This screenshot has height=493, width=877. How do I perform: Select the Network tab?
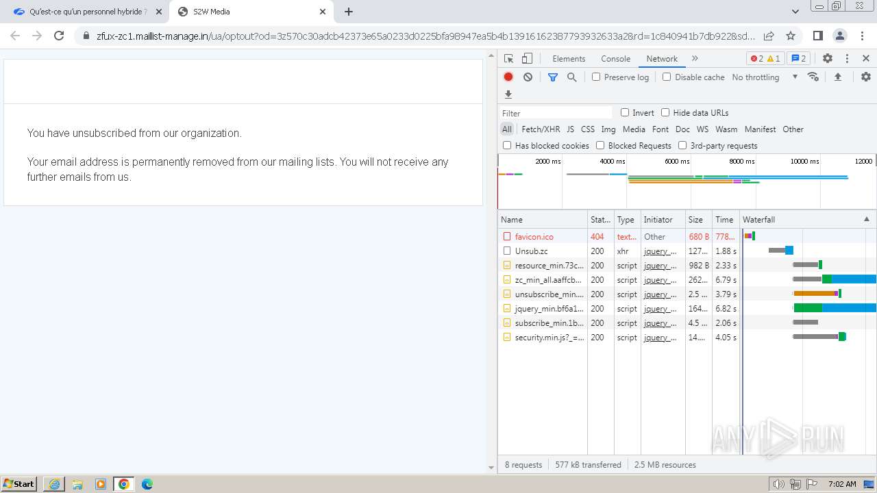(x=662, y=59)
